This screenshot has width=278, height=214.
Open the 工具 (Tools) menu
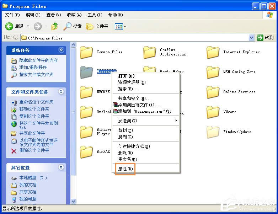pyautogui.click(x=95, y=15)
